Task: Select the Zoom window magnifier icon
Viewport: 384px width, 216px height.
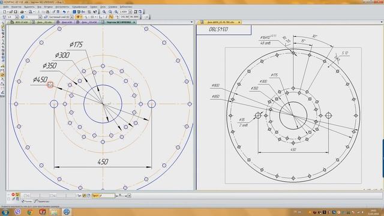Action: [104, 12]
